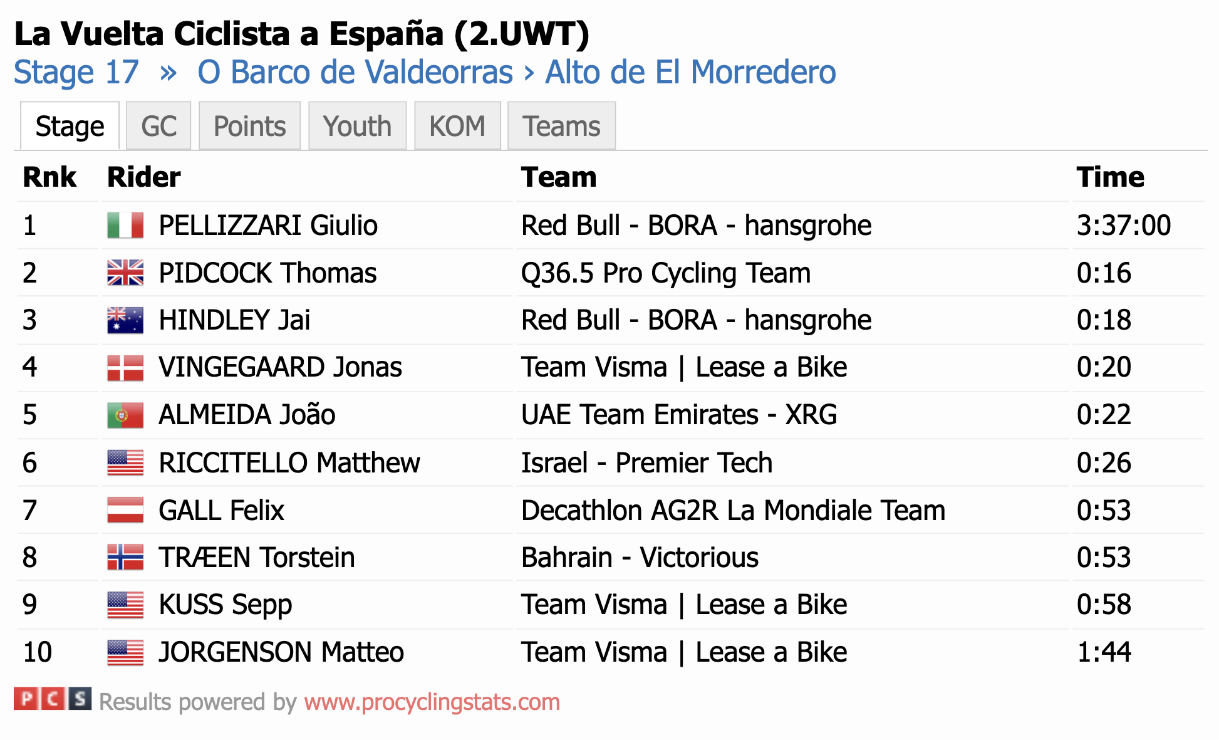View the Teams tab
Viewport: 1219px width, 740px height.
(561, 126)
